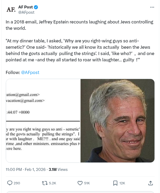Click the @AFpost handle under the name
This screenshot has width=160, height=193.
point(26,12)
